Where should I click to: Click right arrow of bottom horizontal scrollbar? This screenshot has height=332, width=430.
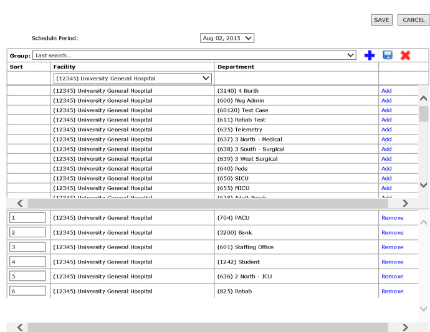click(x=405, y=327)
